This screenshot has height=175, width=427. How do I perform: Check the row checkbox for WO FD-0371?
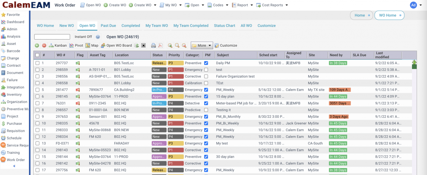pos(37,143)
